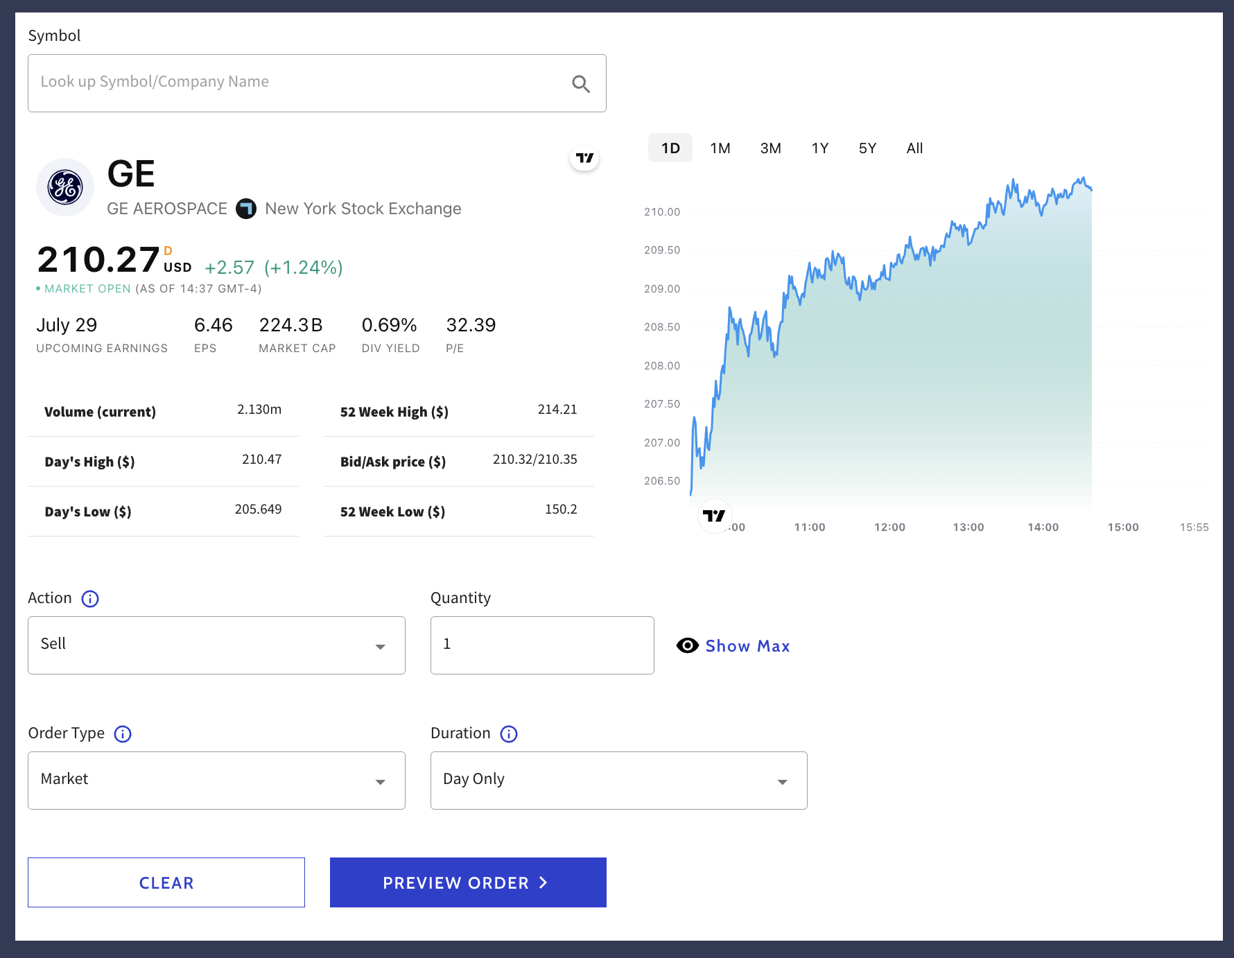Screen dimensions: 1234x958
Task: Expand the Duration dropdown showing Day Only
Action: [x=618, y=781]
